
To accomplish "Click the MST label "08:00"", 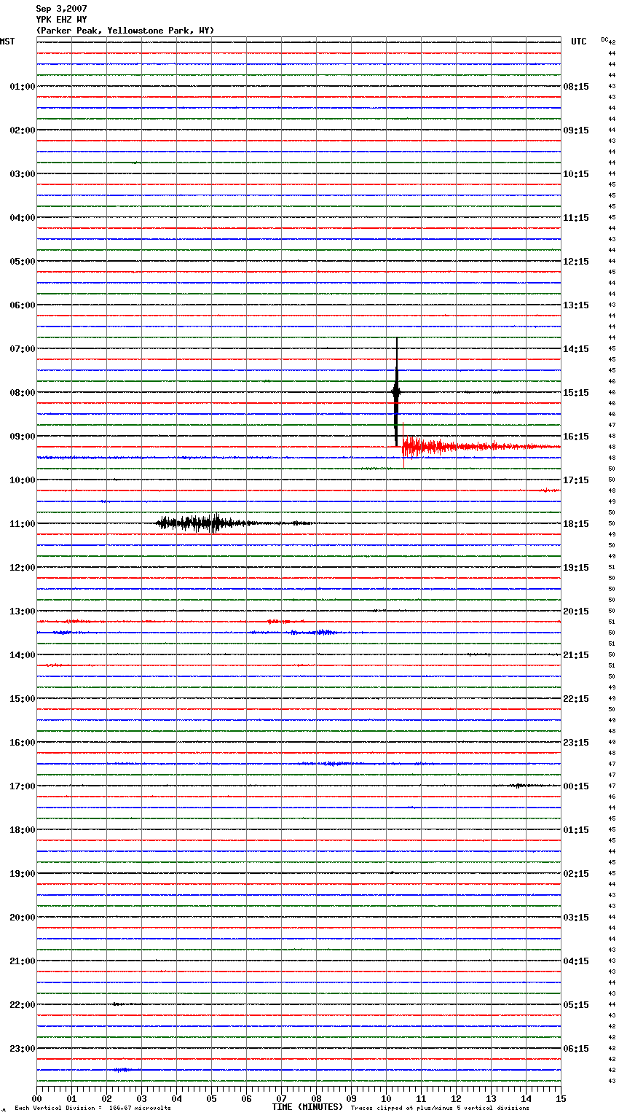I will (23, 393).
